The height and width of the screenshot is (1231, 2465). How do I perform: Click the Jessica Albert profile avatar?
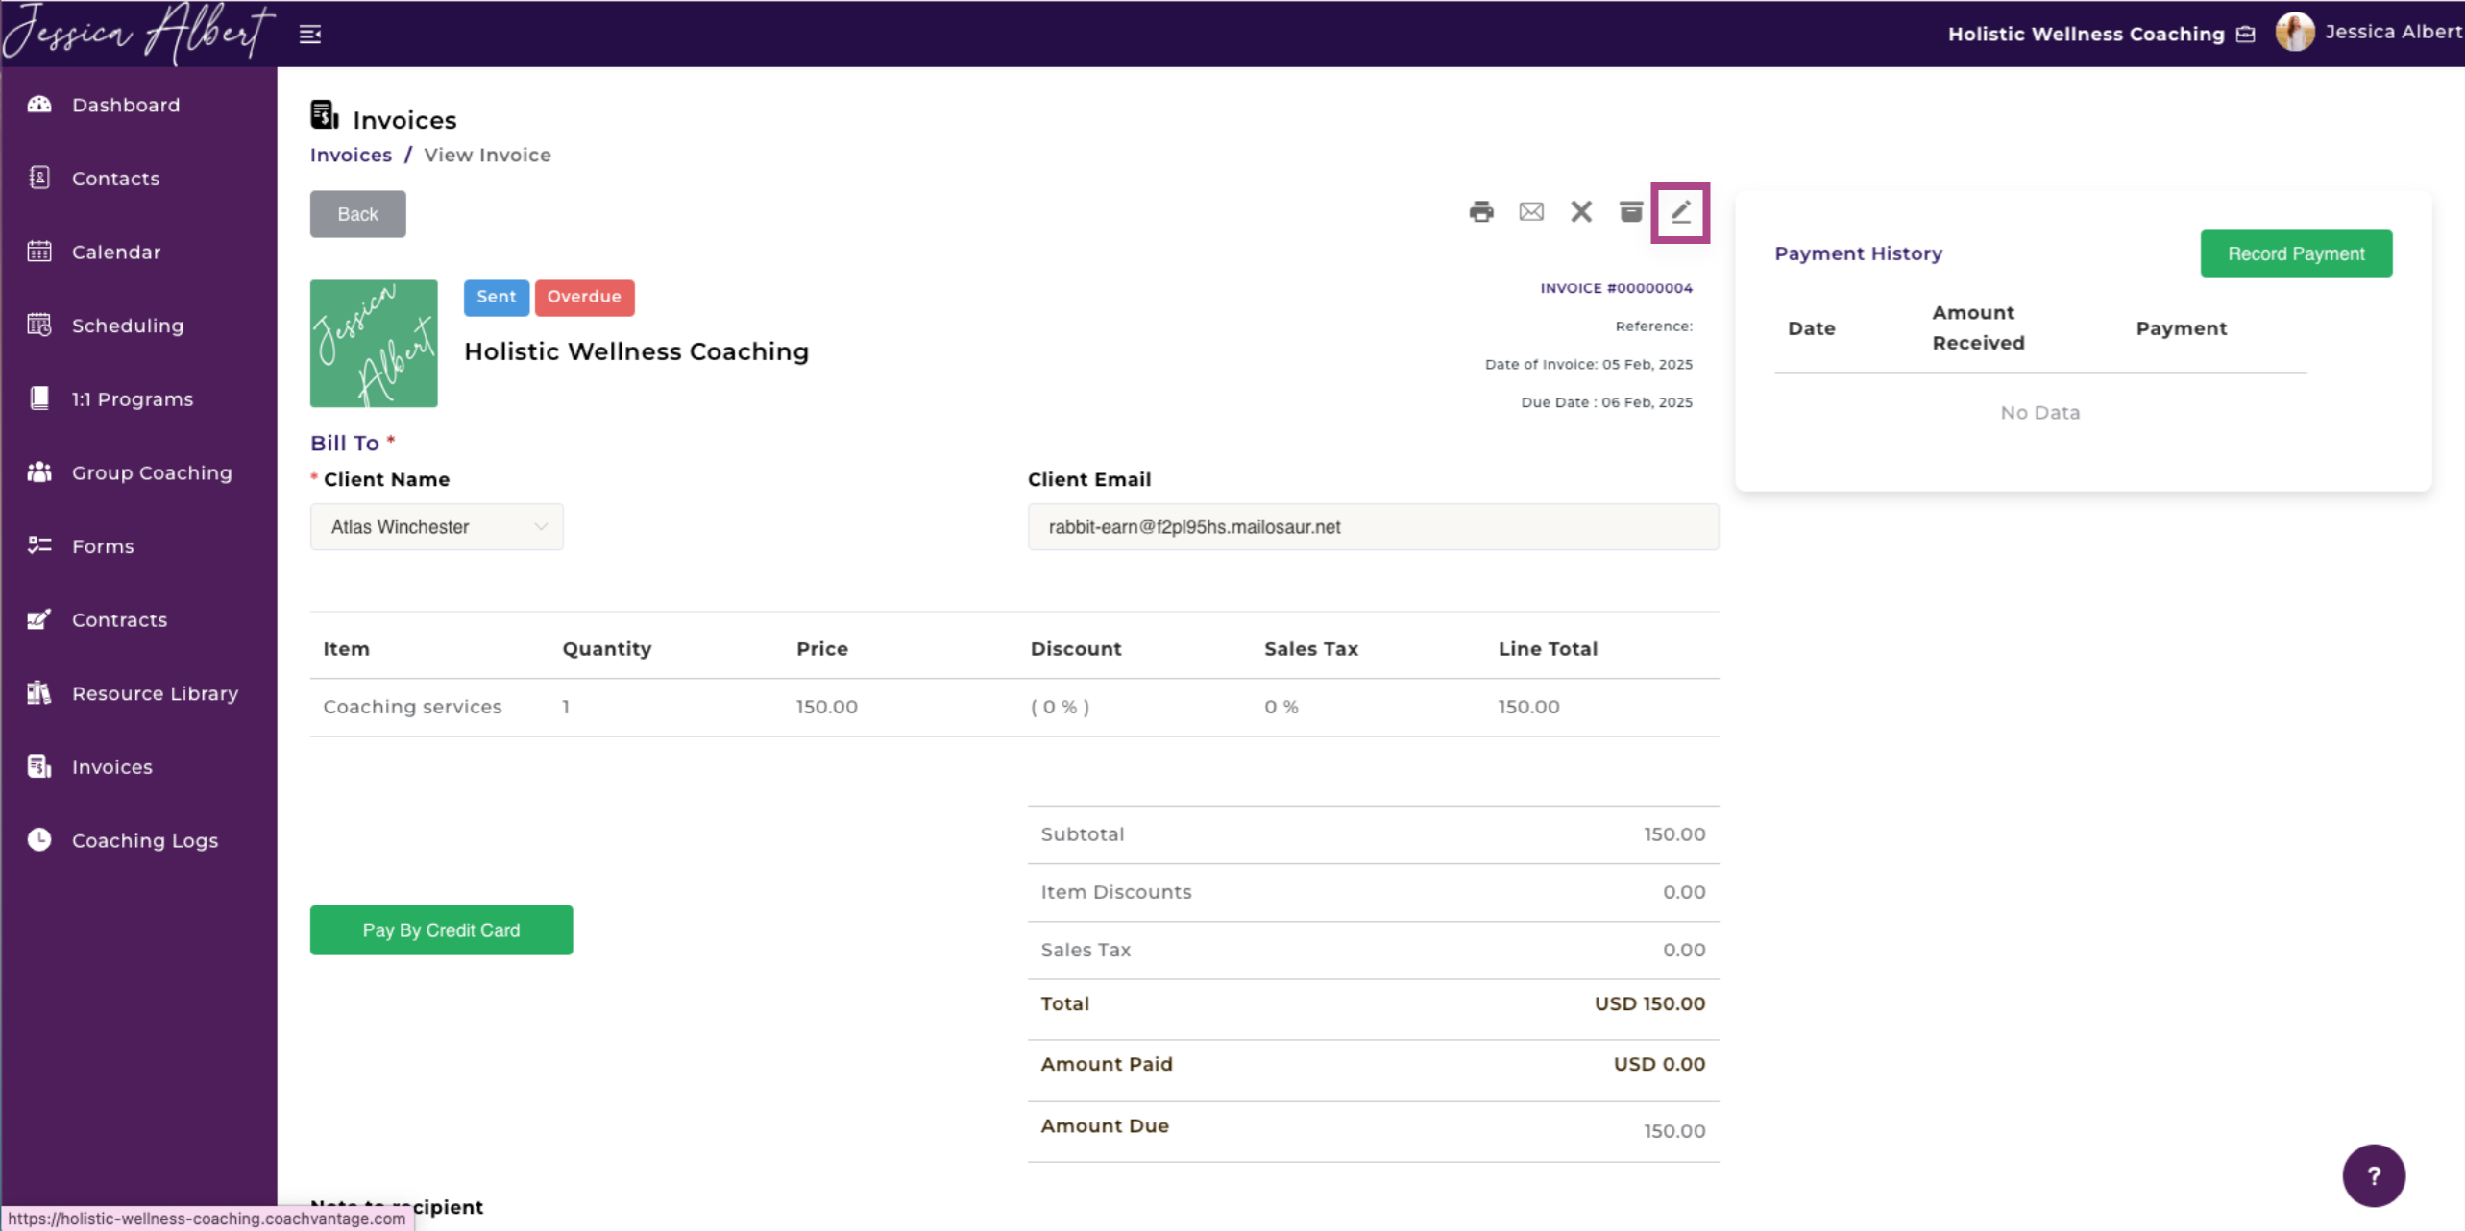[x=2295, y=33]
